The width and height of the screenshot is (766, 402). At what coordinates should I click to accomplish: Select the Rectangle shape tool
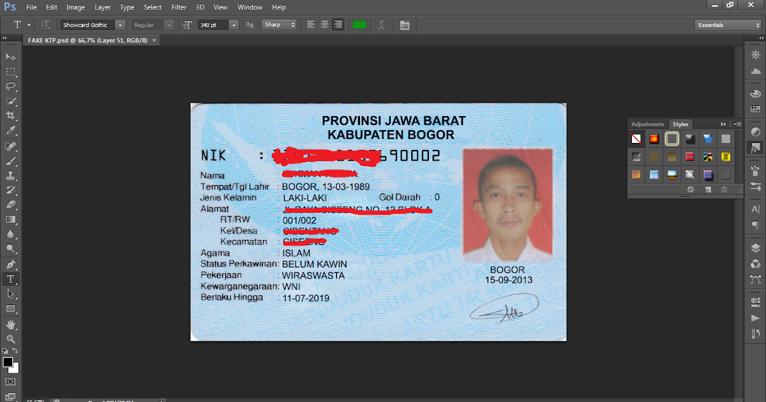pyautogui.click(x=11, y=309)
